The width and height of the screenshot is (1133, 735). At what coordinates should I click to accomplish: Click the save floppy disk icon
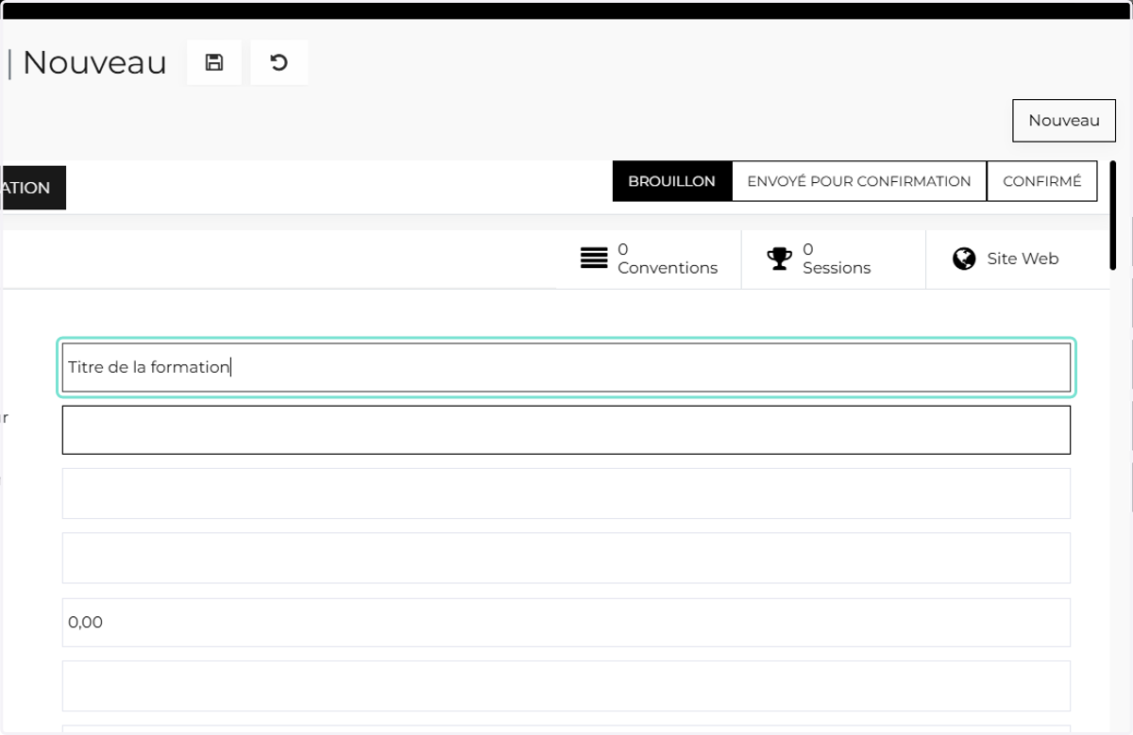point(214,63)
